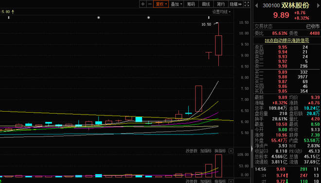Click the 流通股 3.811亿 value
321x183 pixels.
click(279, 162)
